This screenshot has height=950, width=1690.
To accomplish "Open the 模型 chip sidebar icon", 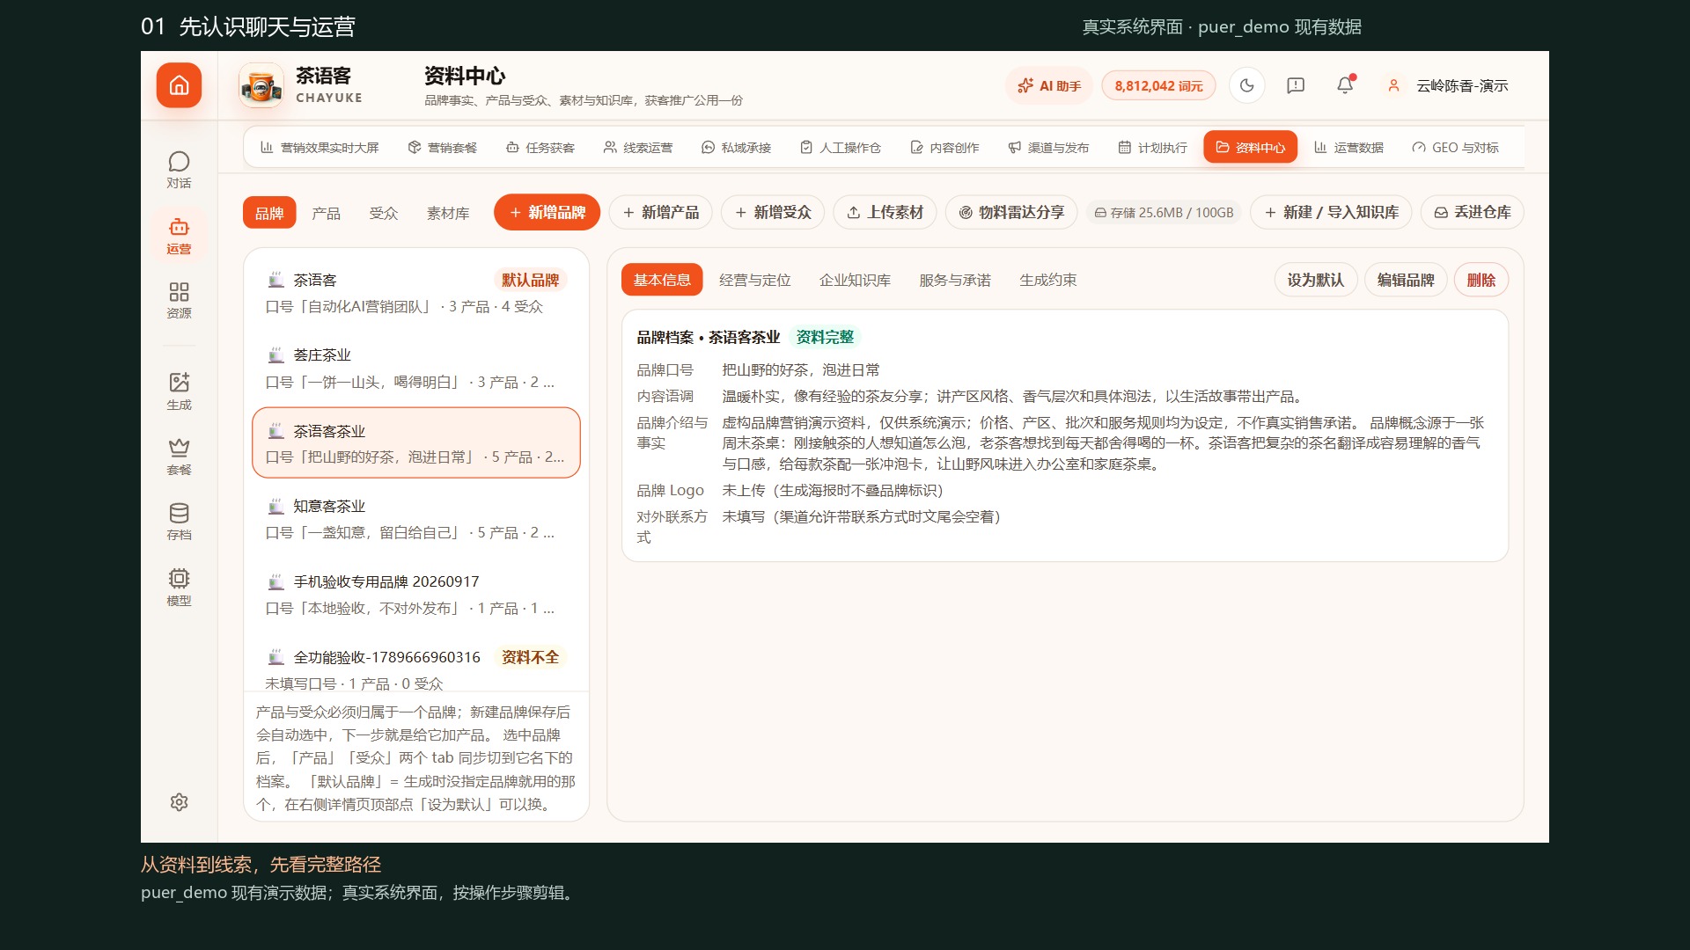I will point(179,587).
